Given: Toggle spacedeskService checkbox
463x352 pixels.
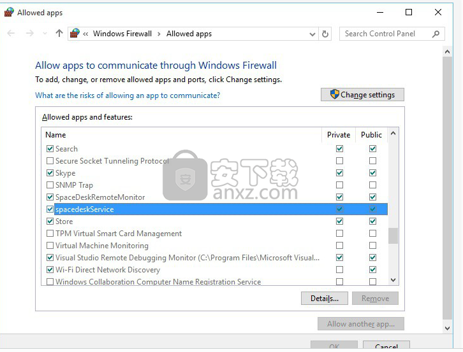Looking at the screenshot, I should click(50, 209).
